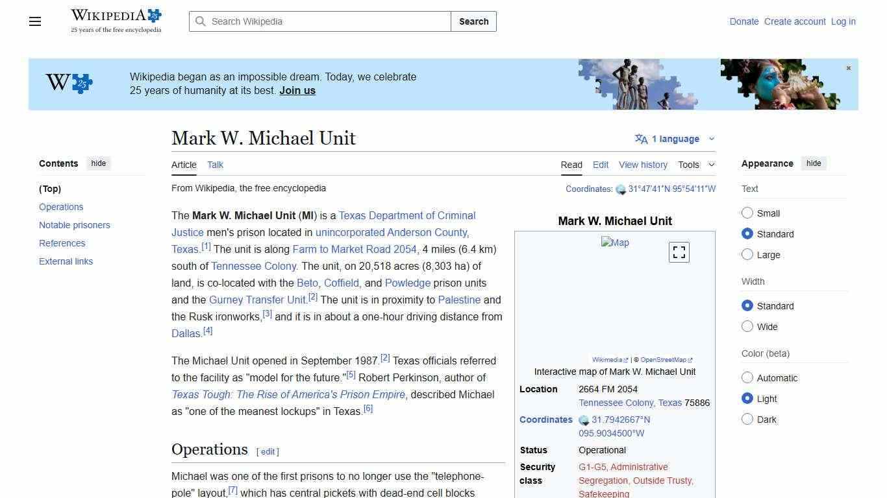Expand the Tools dropdown
This screenshot has width=887, height=498.
click(x=696, y=165)
